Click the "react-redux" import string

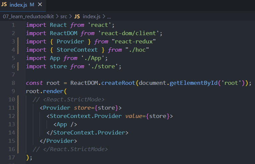[x=134, y=41]
